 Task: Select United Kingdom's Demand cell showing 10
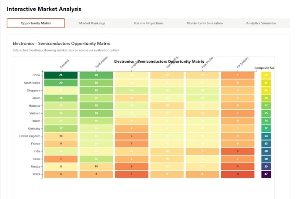pos(61,136)
